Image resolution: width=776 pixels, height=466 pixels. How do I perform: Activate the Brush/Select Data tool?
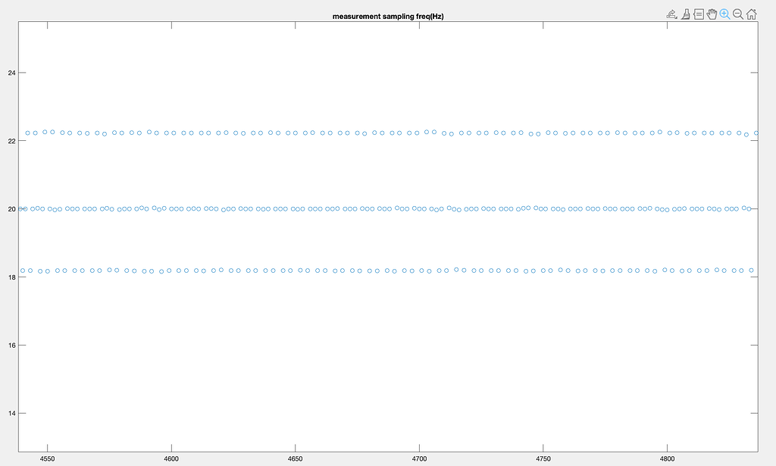click(685, 14)
